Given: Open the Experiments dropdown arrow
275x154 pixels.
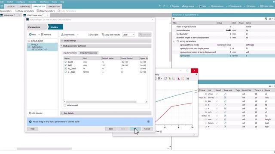Looking at the screenshot, I should point(78,35).
